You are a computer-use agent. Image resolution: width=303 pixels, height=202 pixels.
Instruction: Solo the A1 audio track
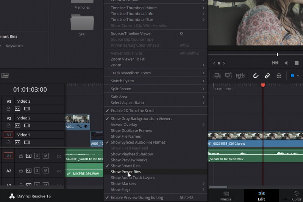[x=37, y=156]
